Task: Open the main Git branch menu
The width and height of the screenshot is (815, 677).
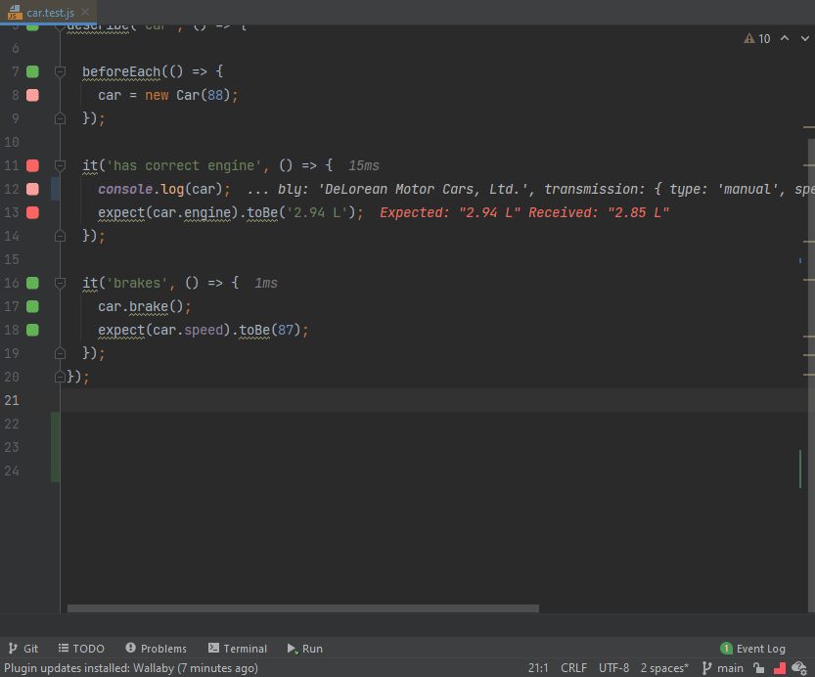Action: pos(722,668)
